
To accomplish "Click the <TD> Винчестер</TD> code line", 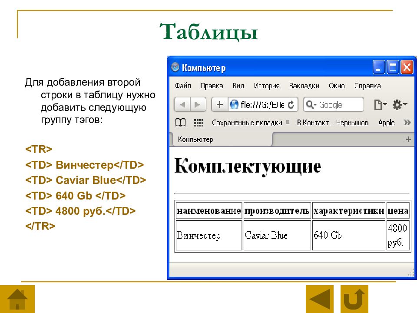I will 85,165.
